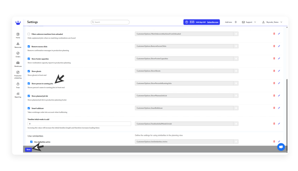
Task: Click the edit pencil for Smart bulldozer row
Action: (x=279, y=108)
